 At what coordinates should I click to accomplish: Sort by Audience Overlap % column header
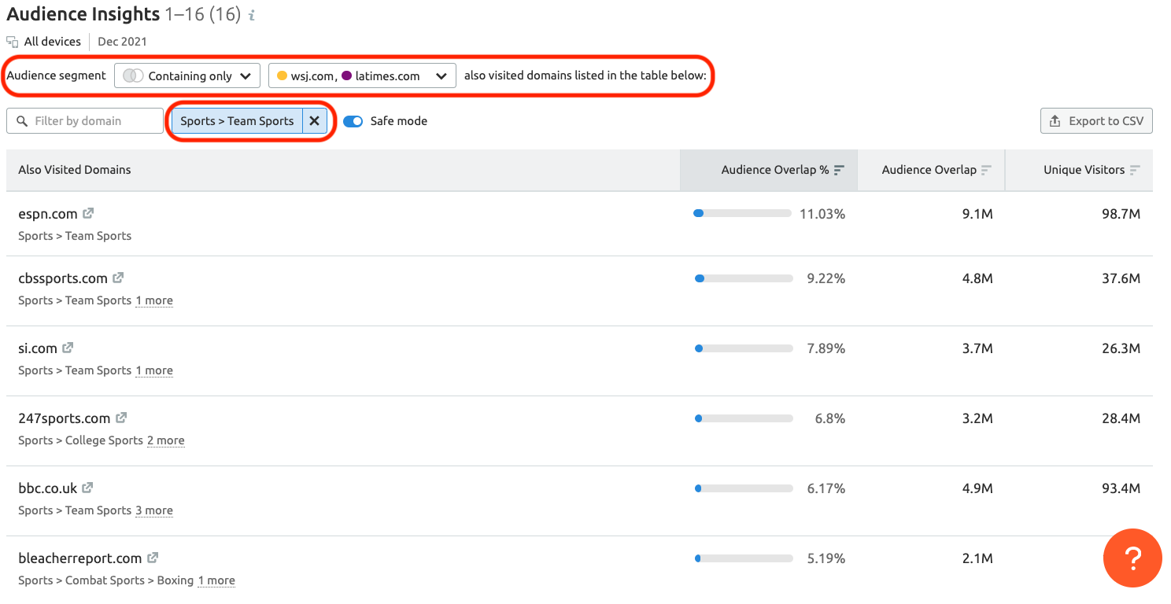point(769,170)
